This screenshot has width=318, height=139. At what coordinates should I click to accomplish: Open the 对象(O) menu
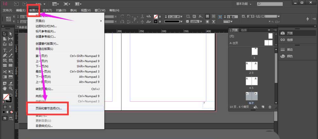[x=61, y=10]
